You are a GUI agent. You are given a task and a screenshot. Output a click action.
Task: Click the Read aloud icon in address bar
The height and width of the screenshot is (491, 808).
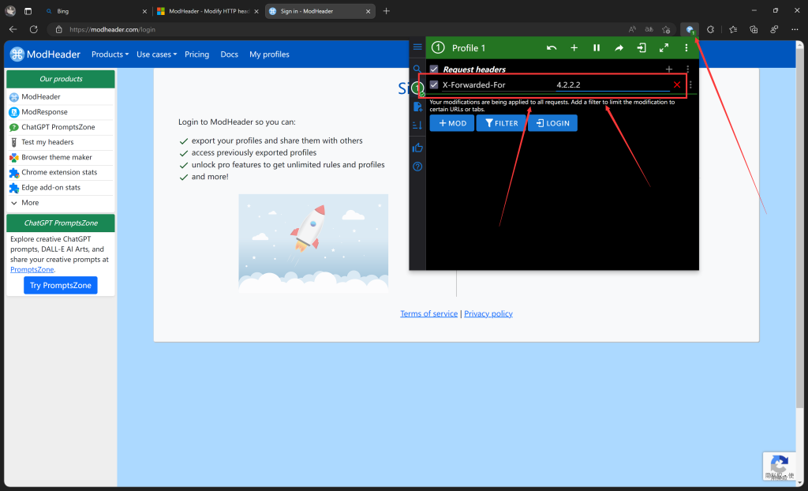(632, 29)
